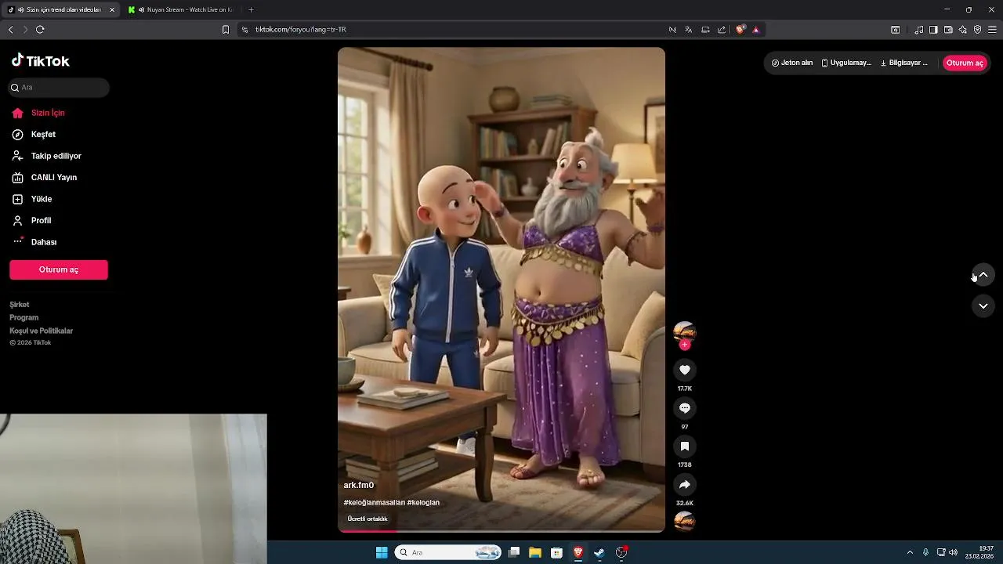Click the top-right Oturum aç button

tap(965, 63)
